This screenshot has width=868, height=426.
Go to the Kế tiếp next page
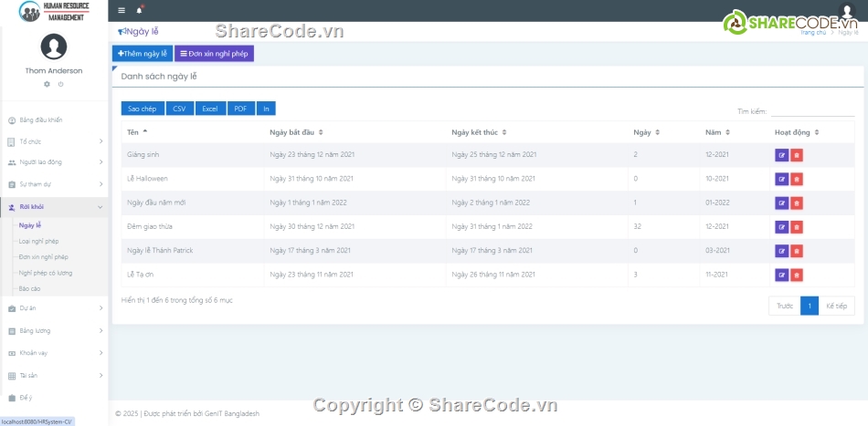tap(836, 307)
